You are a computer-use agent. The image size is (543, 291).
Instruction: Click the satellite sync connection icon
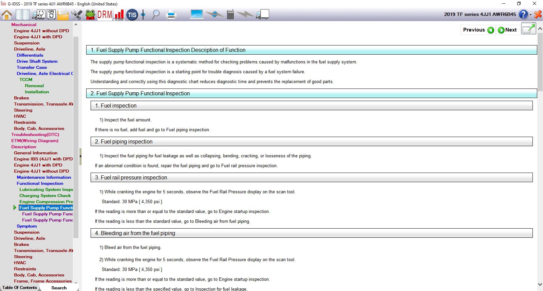[x=214, y=15]
